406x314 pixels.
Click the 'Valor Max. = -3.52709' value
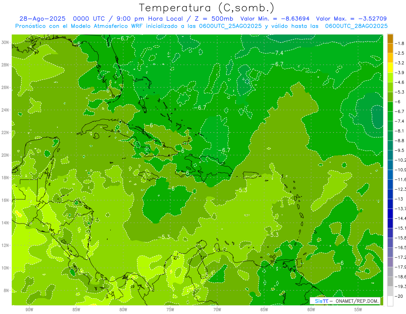[351, 19]
